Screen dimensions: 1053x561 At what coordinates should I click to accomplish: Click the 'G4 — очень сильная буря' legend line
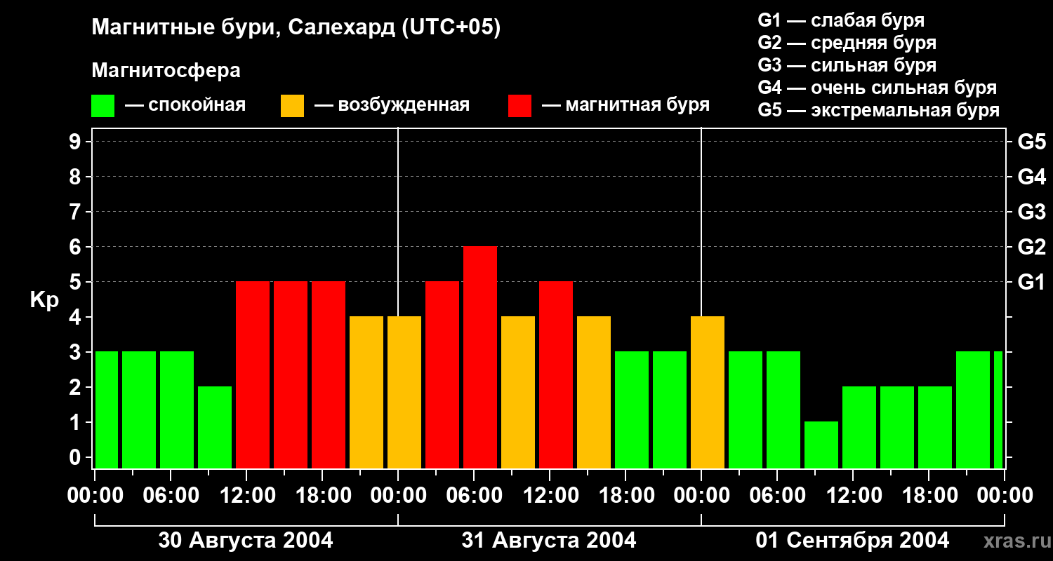point(877,88)
